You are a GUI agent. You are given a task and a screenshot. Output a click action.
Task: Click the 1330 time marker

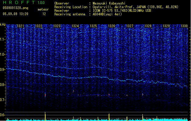coord(184,26)
